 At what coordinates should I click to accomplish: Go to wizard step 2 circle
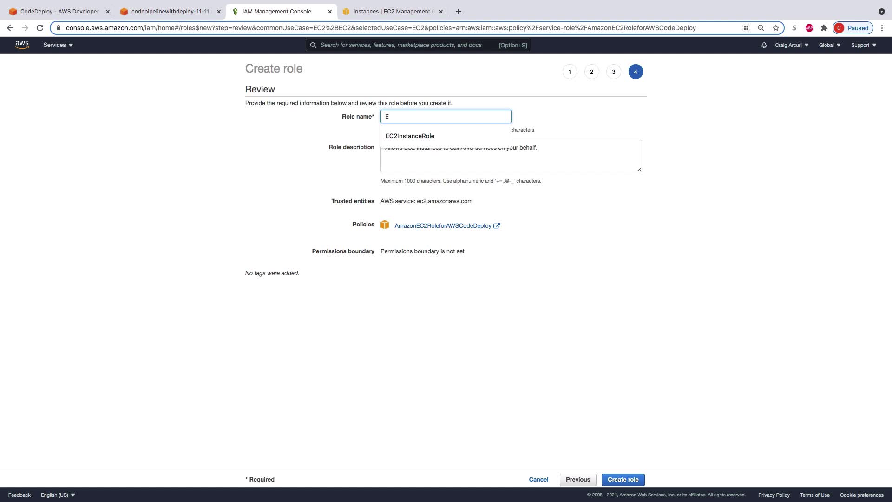(591, 72)
